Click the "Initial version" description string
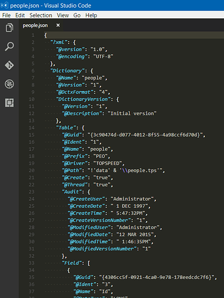 [x=132, y=113]
